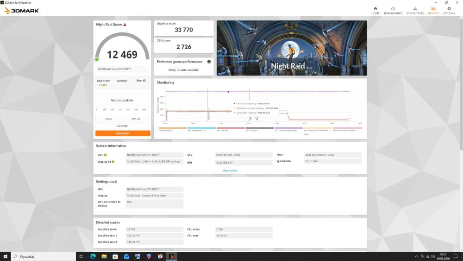Screen dimensions: 463x261
Task: Go to the Home section icon
Action: click(x=375, y=8)
